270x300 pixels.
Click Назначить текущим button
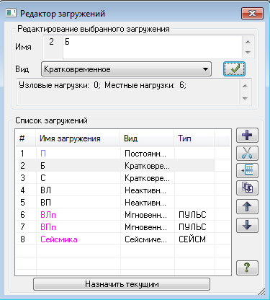(x=122, y=284)
